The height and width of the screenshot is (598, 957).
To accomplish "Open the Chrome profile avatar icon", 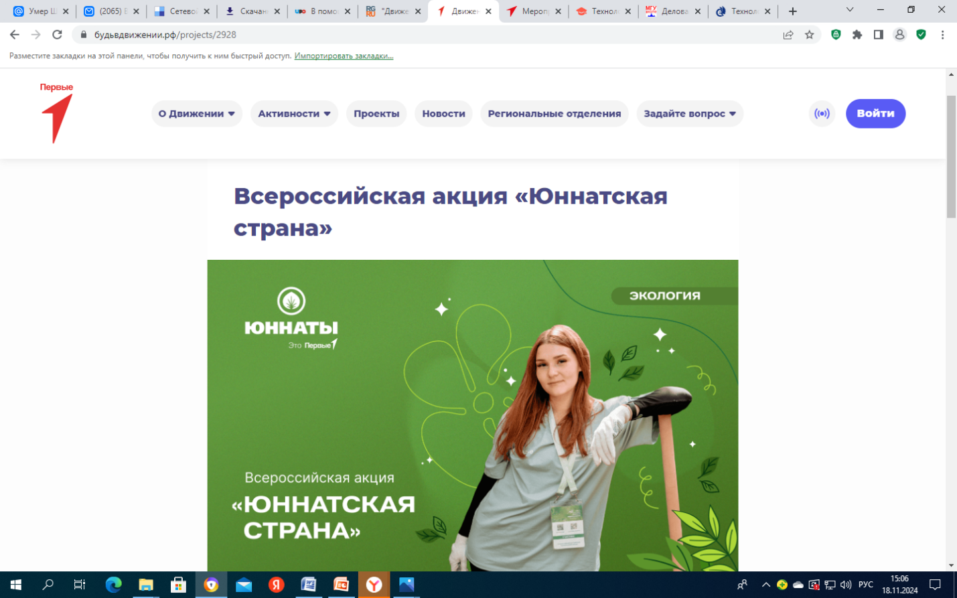I will point(899,35).
